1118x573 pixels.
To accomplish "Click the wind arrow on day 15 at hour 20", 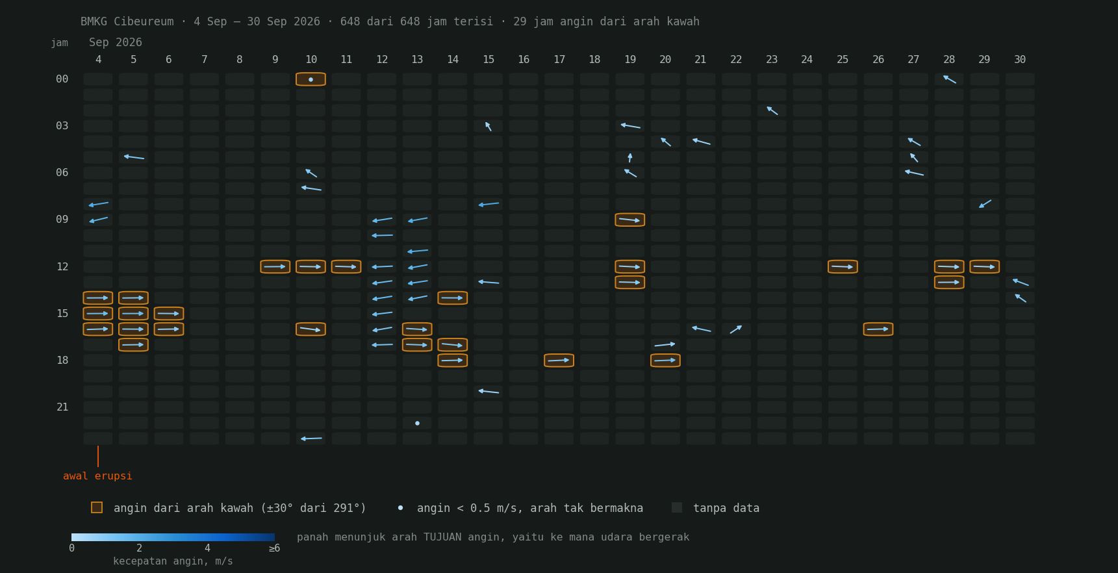I will coord(489,391).
